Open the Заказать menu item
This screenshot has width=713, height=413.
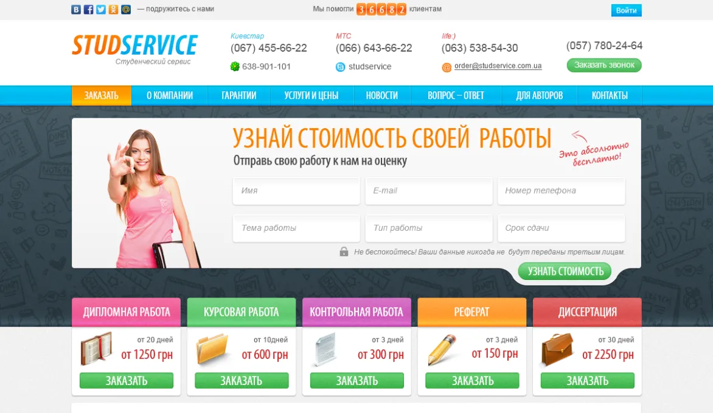(102, 95)
